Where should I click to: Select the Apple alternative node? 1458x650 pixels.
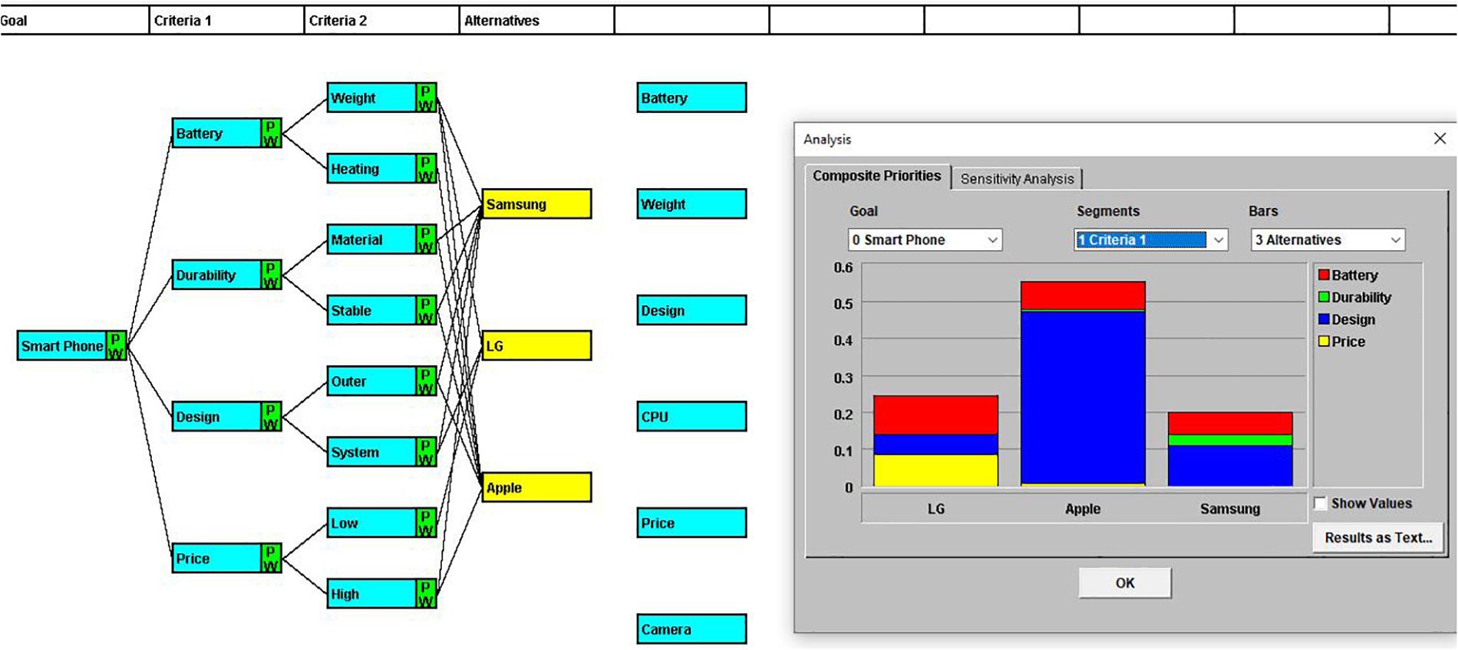536,487
